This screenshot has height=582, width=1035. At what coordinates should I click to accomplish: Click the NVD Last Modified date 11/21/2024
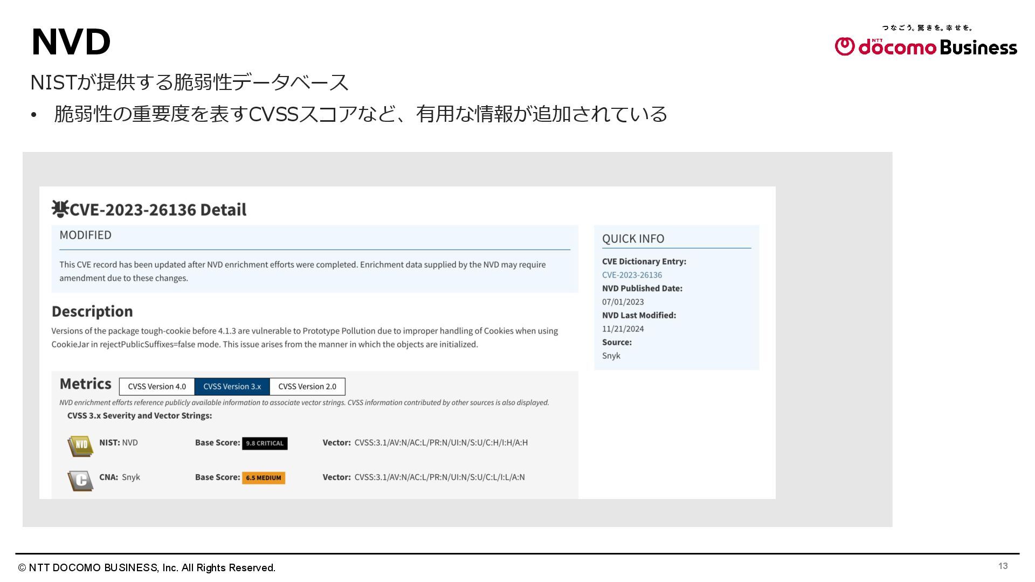pos(623,329)
